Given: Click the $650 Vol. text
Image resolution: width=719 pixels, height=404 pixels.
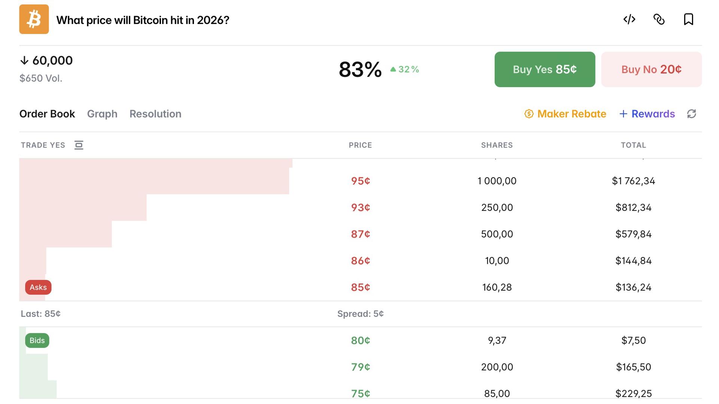Looking at the screenshot, I should click(41, 78).
